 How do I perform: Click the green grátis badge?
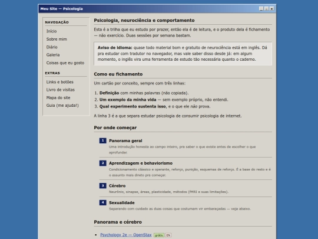(x=159, y=235)
